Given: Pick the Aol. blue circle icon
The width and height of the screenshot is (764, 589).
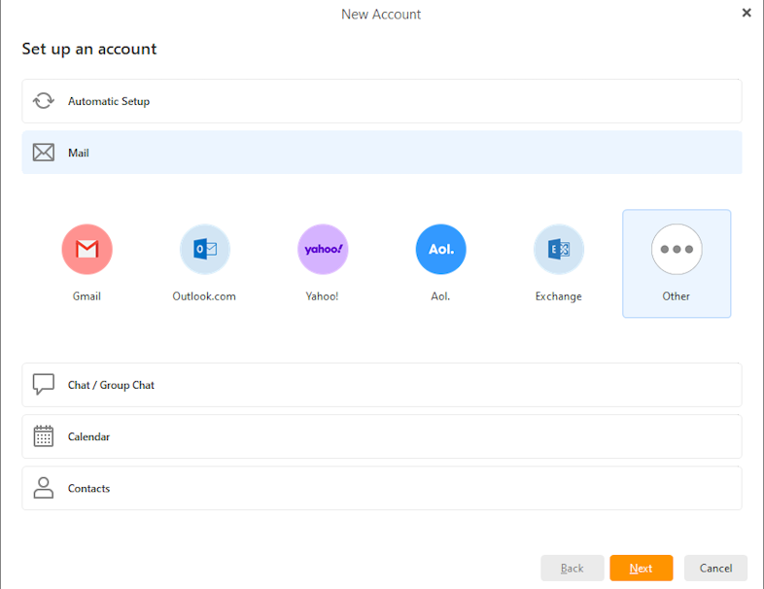Looking at the screenshot, I should coord(440,249).
